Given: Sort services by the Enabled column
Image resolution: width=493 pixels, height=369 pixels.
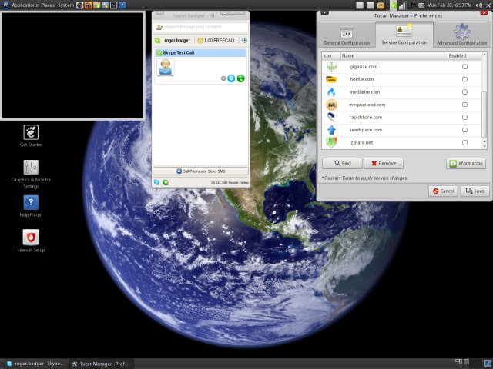Looking at the screenshot, I should tap(464, 55).
